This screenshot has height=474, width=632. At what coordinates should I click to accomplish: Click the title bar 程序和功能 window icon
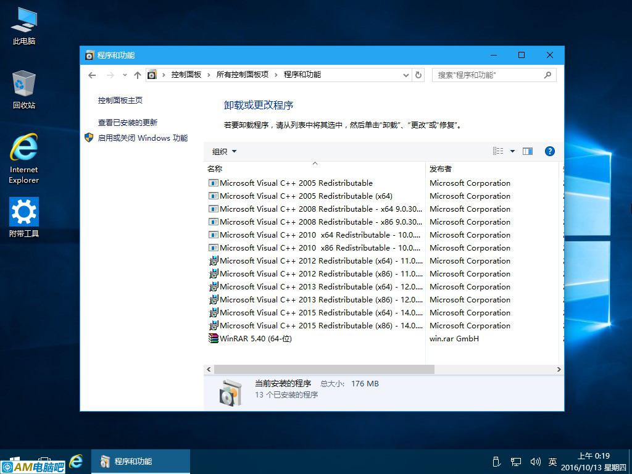pos(89,55)
